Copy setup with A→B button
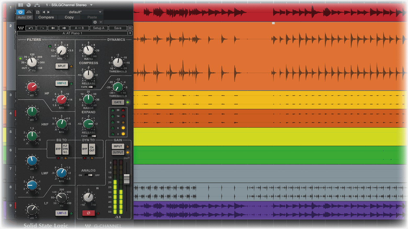 (x=79, y=28)
